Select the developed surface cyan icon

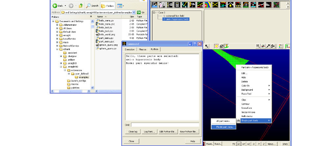tap(253, 4)
